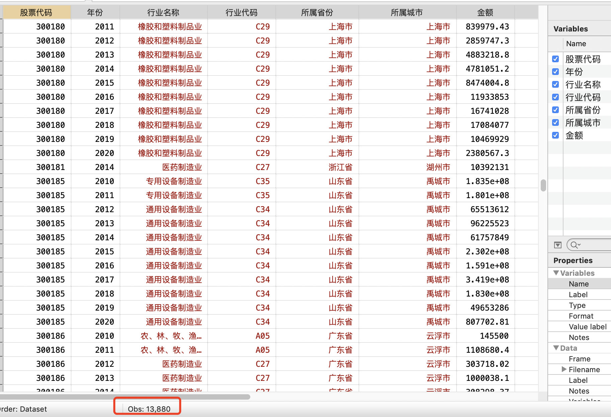Viewport: 611px width, 417px height.
Task: Click the amount cell 4883218.8
Action: click(x=486, y=55)
